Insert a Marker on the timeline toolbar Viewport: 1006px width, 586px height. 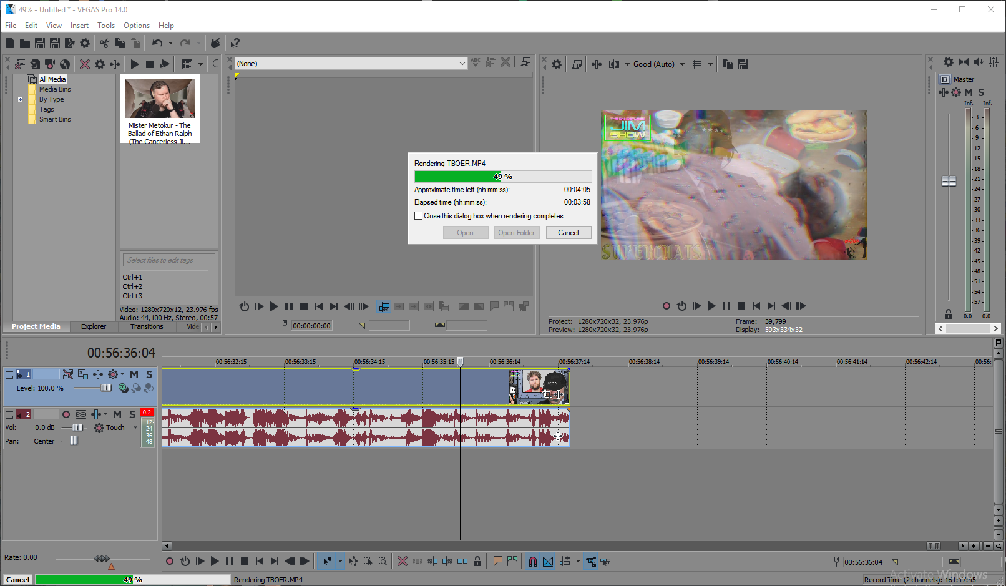point(498,561)
